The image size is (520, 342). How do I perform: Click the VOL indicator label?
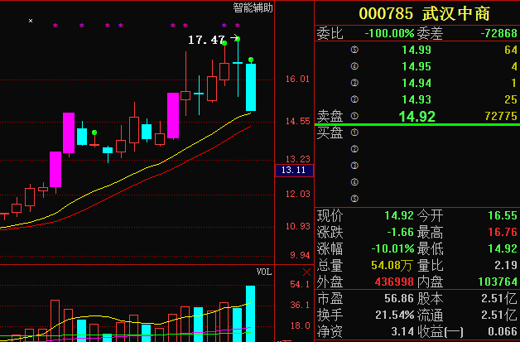coord(264,272)
